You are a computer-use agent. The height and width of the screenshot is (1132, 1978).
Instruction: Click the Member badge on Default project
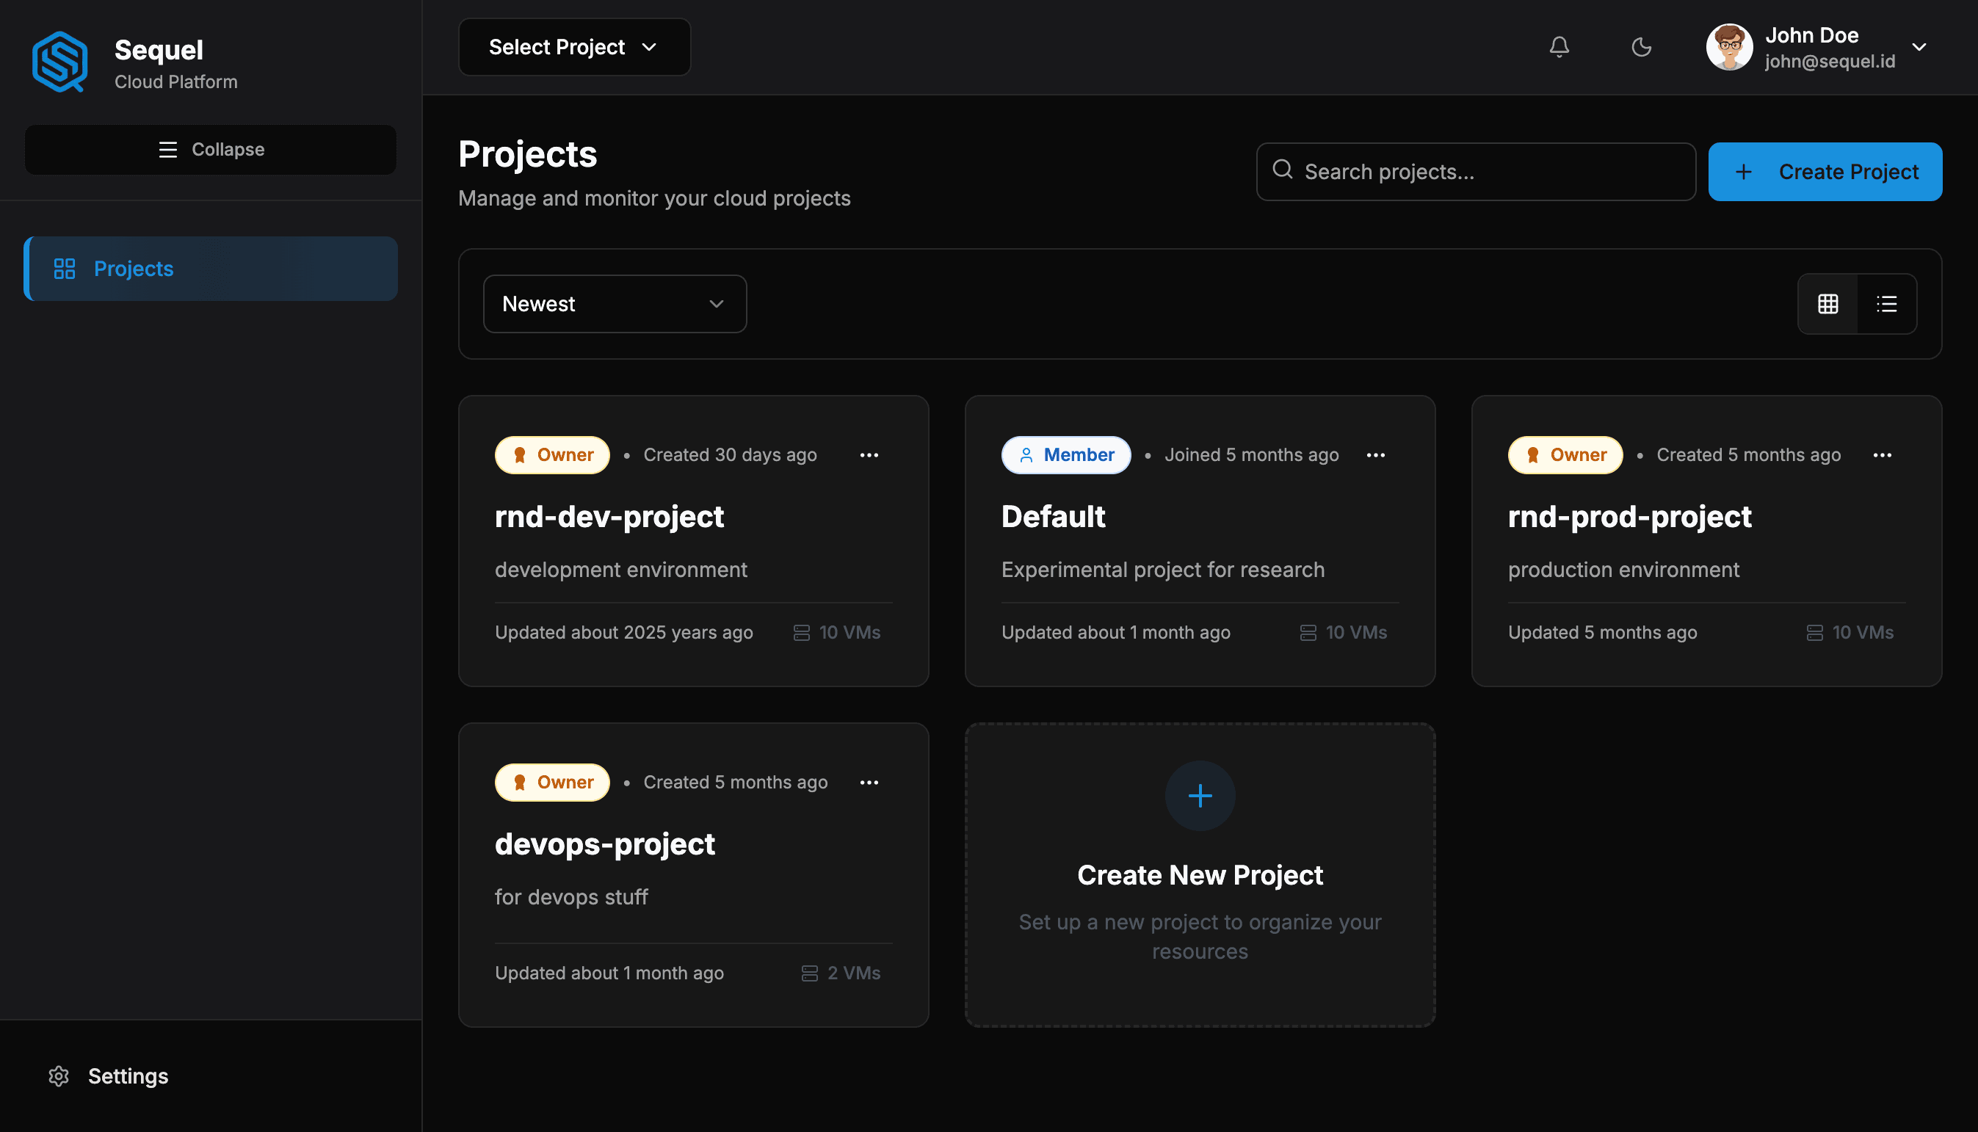1065,455
